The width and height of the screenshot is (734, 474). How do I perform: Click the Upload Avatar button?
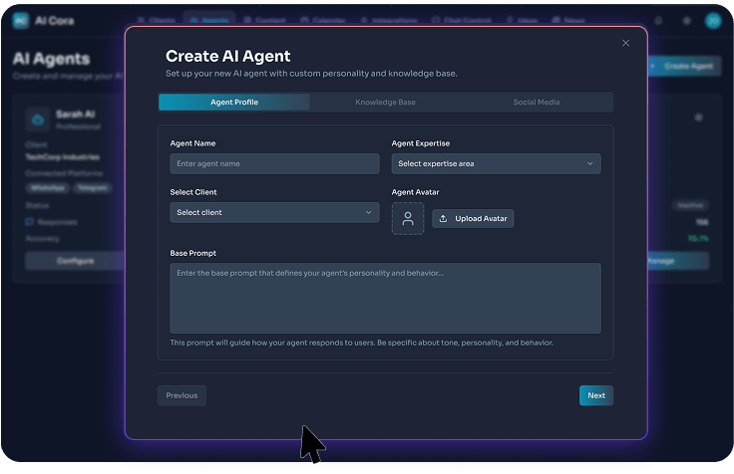473,219
